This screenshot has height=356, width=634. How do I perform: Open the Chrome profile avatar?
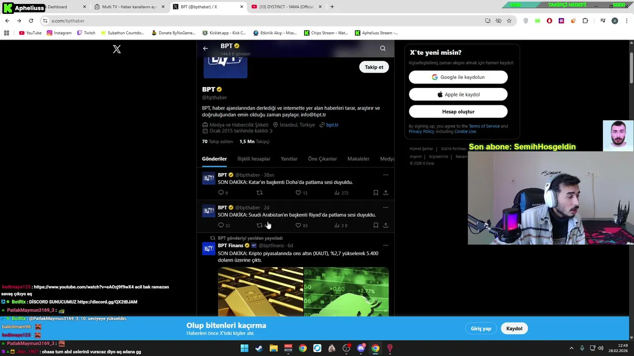[x=615, y=21]
